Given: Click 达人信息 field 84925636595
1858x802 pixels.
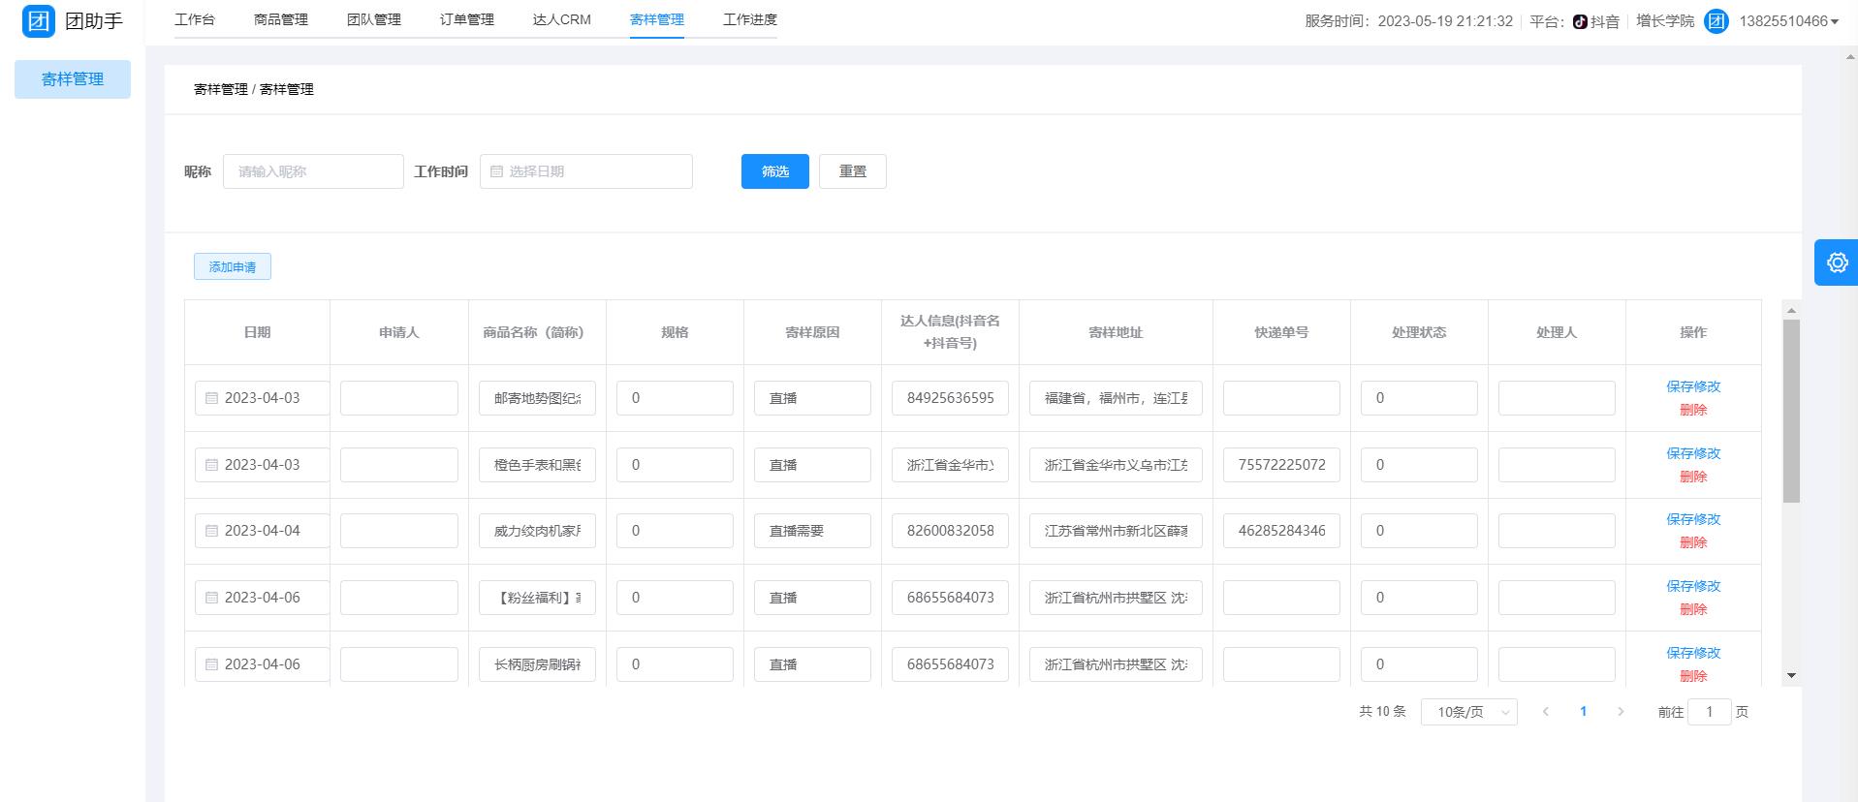Looking at the screenshot, I should coord(950,398).
